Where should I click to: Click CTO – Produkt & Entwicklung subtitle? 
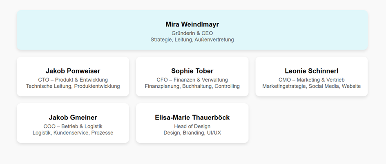[73, 80]
